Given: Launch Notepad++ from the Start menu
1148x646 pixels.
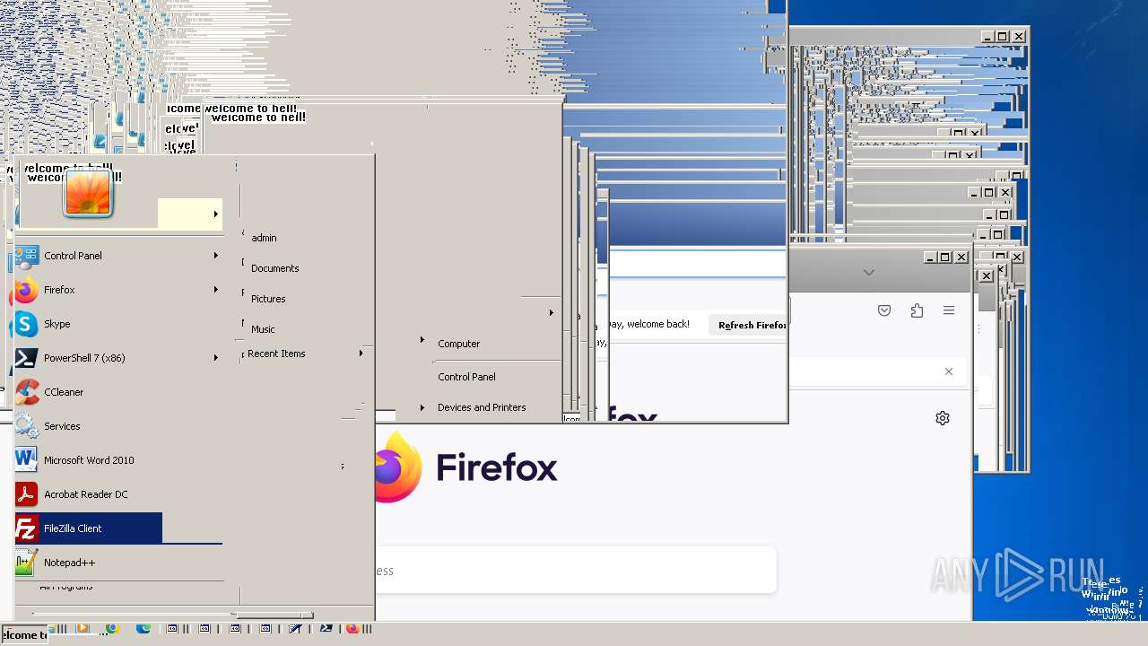Looking at the screenshot, I should [x=118, y=563].
